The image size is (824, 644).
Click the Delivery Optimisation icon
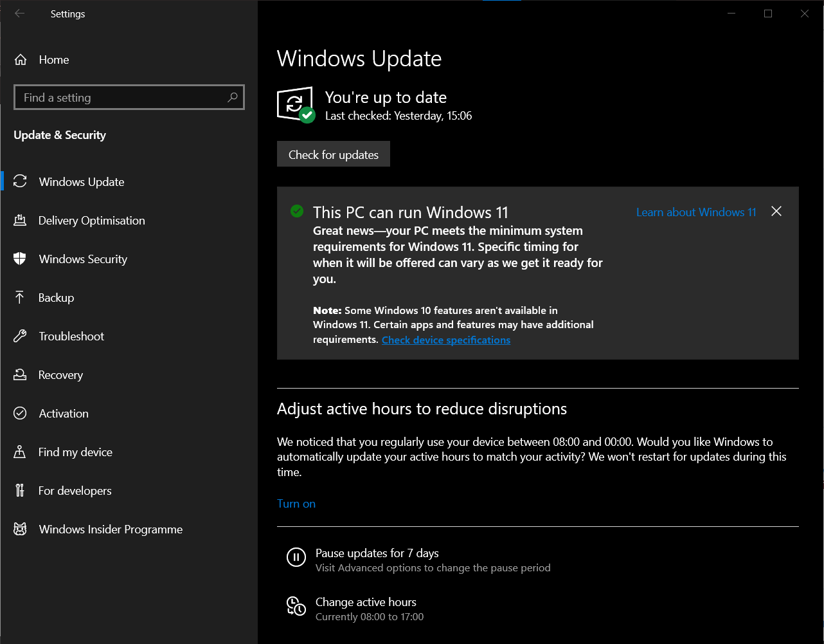tap(20, 220)
